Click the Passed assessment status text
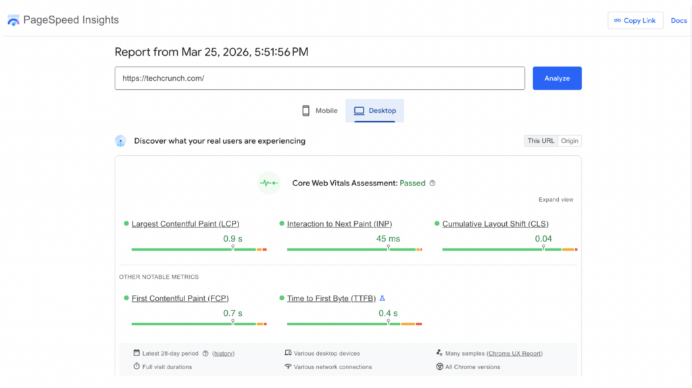The height and width of the screenshot is (388, 692). (x=412, y=183)
